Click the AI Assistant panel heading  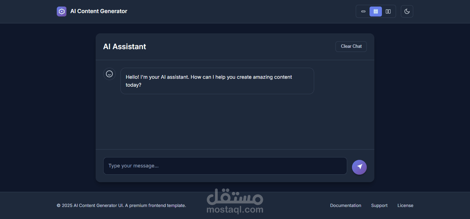(125, 47)
